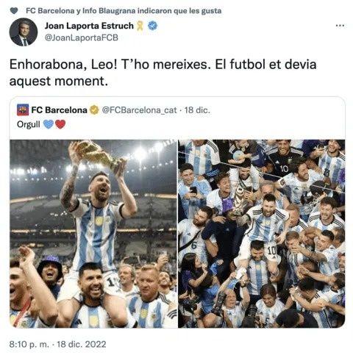Open Joan Laporta Estruch display name
Image resolution: width=353 pixels, height=355 pixels.
pos(89,26)
